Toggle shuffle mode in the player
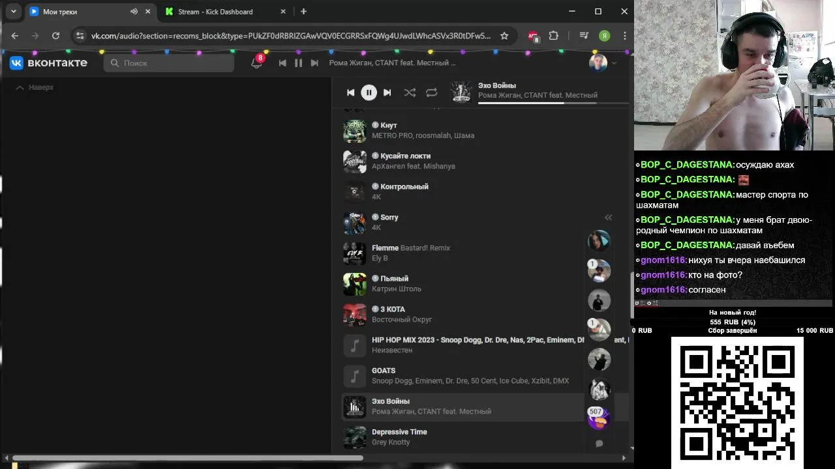This screenshot has height=469, width=835. [x=410, y=92]
